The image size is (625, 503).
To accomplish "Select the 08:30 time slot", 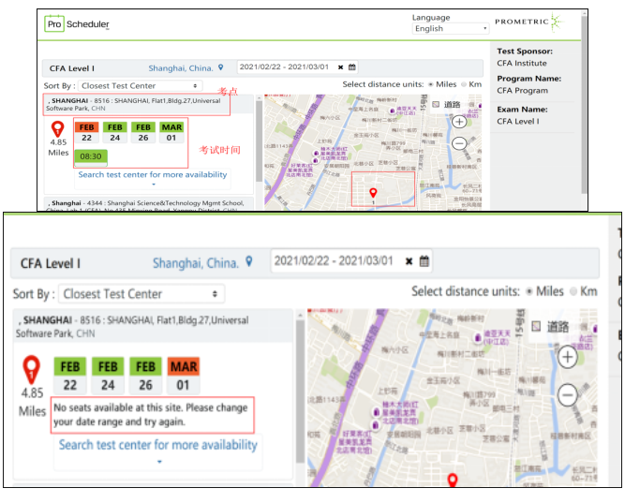I will [91, 156].
